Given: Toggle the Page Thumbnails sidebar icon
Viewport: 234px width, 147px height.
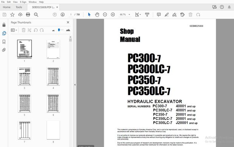Looking at the screenshot, I should (x=4, y=33).
